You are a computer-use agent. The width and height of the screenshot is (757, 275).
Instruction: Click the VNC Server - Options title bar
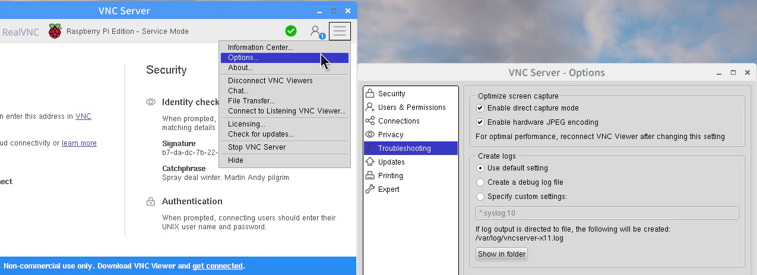(x=557, y=72)
